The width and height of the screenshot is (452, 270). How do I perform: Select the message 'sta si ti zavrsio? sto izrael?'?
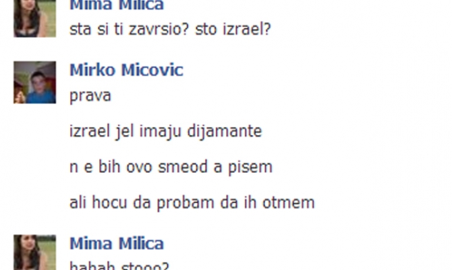coord(171,29)
